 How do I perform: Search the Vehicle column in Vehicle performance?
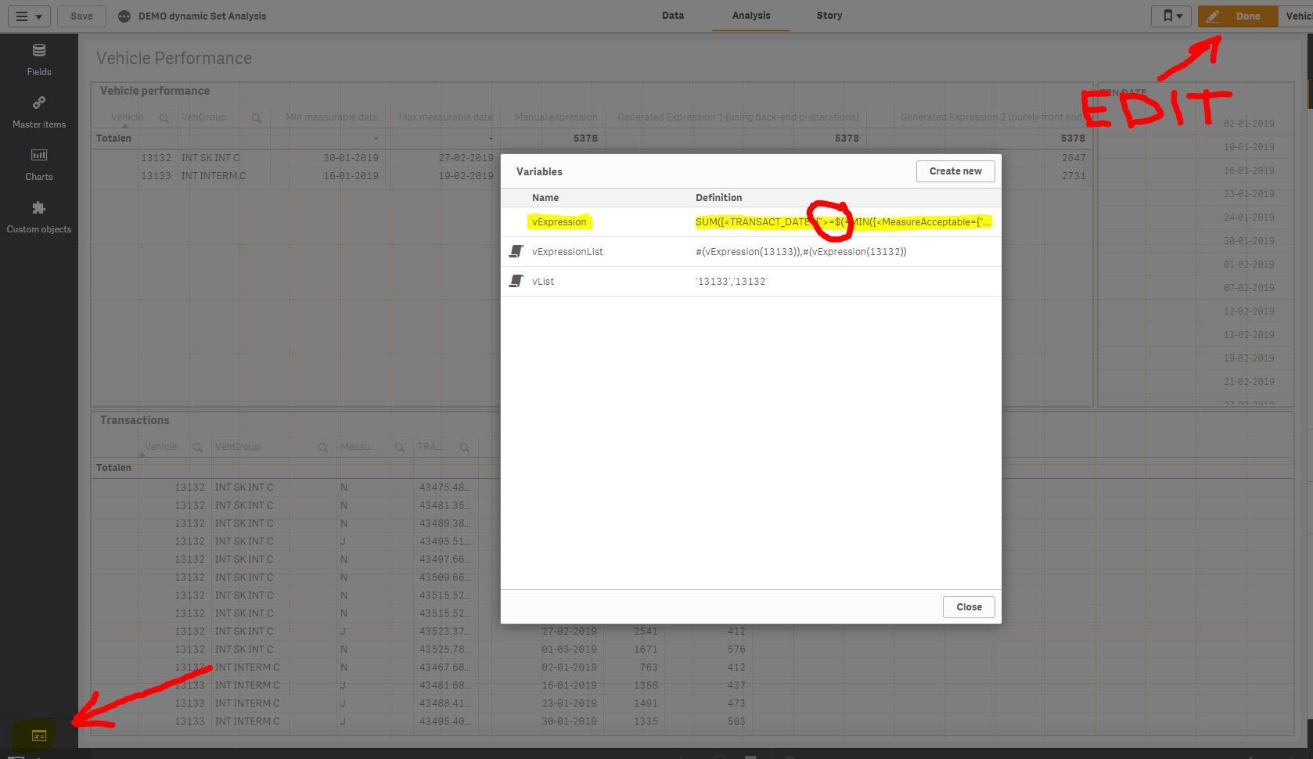coord(164,118)
